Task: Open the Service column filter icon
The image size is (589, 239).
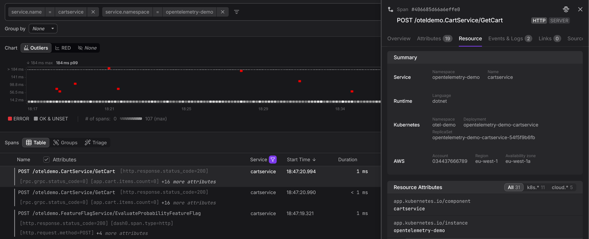Action: click(273, 159)
